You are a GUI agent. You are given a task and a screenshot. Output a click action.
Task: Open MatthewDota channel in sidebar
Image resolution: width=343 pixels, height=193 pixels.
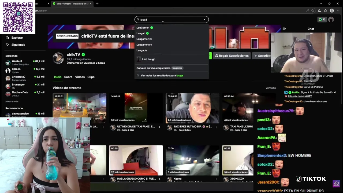click(x=25, y=94)
